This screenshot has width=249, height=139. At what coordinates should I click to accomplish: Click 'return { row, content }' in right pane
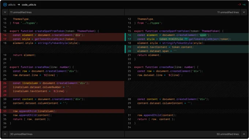pyautogui.click(x=156, y=119)
